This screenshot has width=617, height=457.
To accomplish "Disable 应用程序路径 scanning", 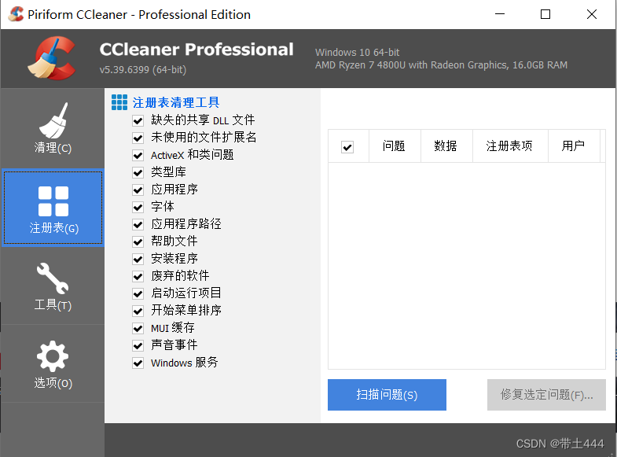I will [x=138, y=224].
